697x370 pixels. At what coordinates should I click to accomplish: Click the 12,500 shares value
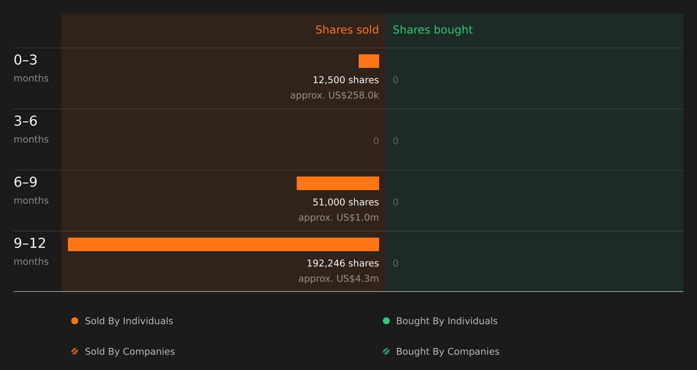[346, 80]
